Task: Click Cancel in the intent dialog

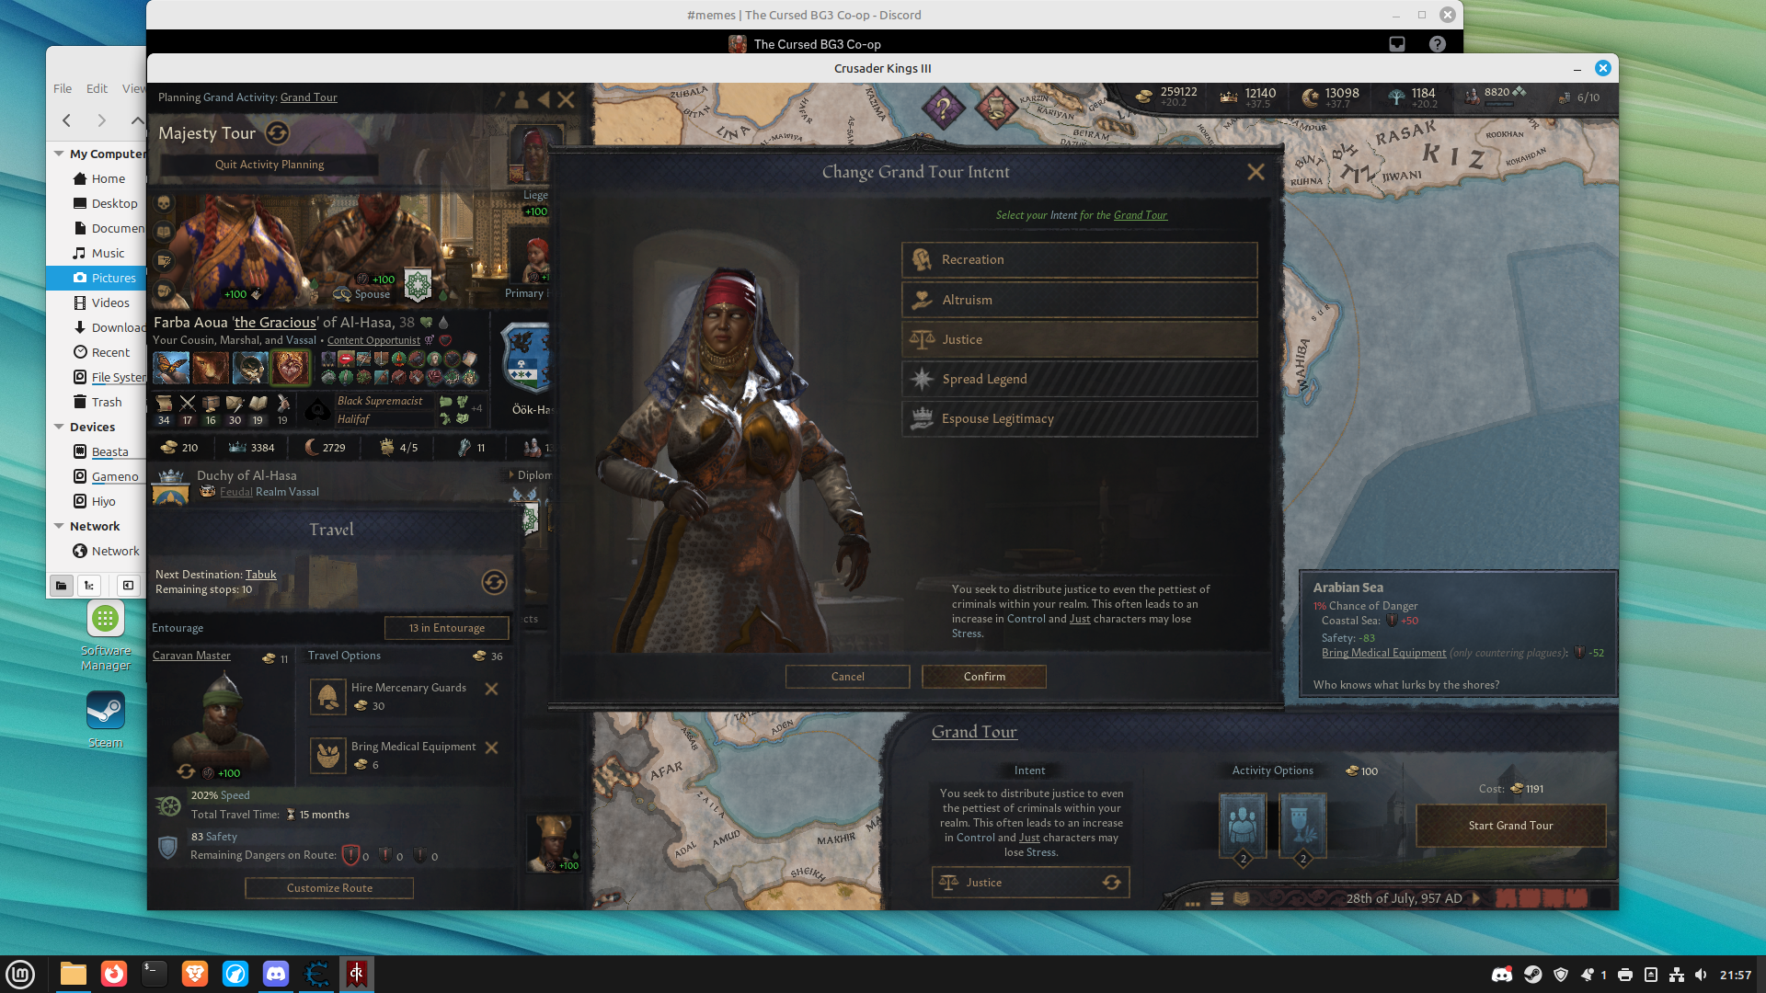Action: 847,677
